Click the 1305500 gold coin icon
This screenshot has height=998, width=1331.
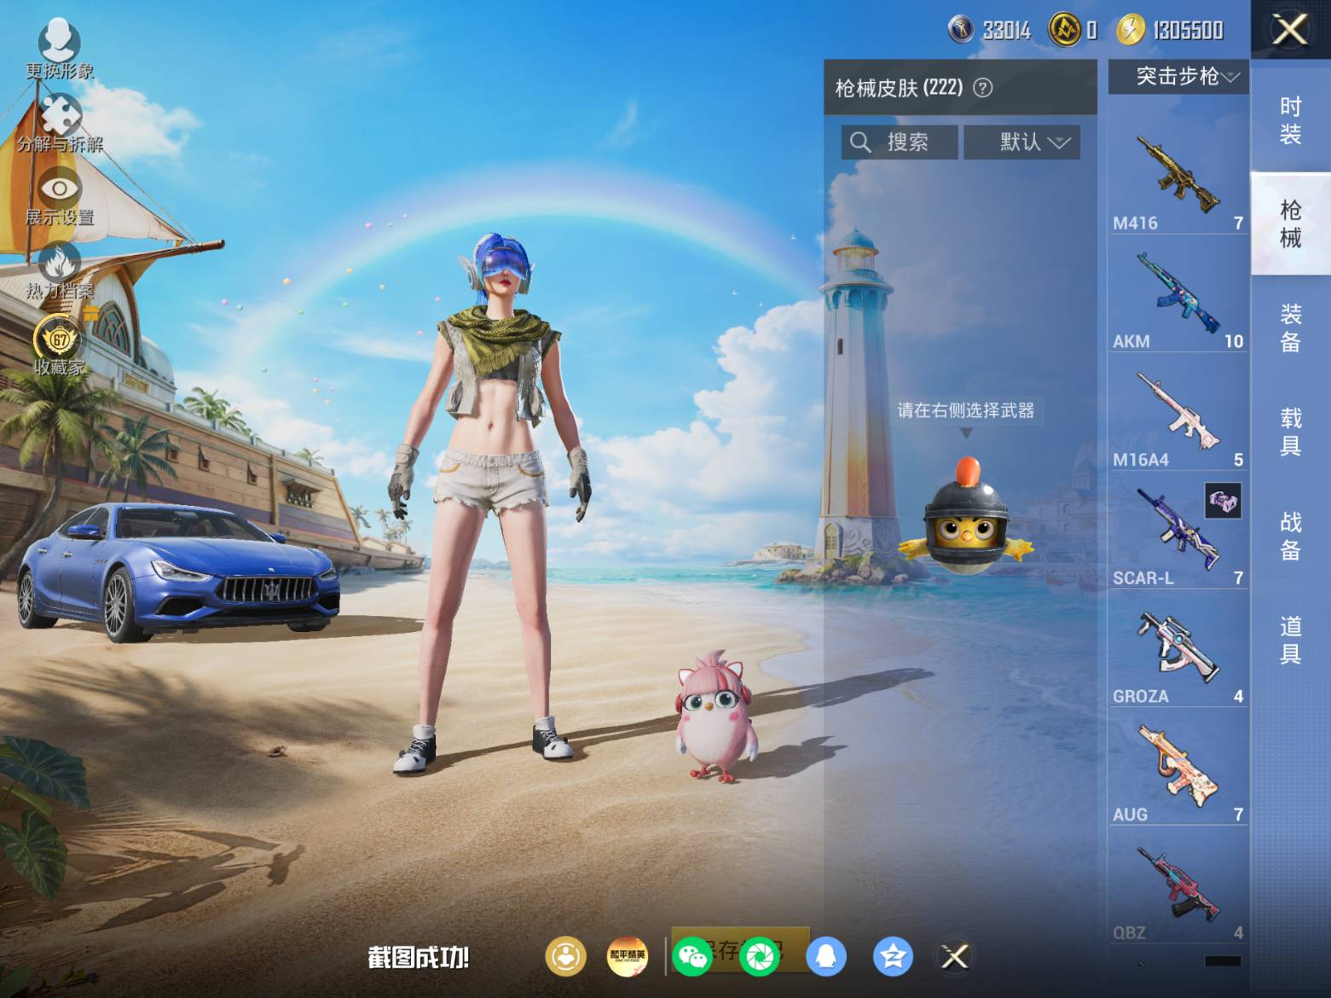click(x=1131, y=30)
